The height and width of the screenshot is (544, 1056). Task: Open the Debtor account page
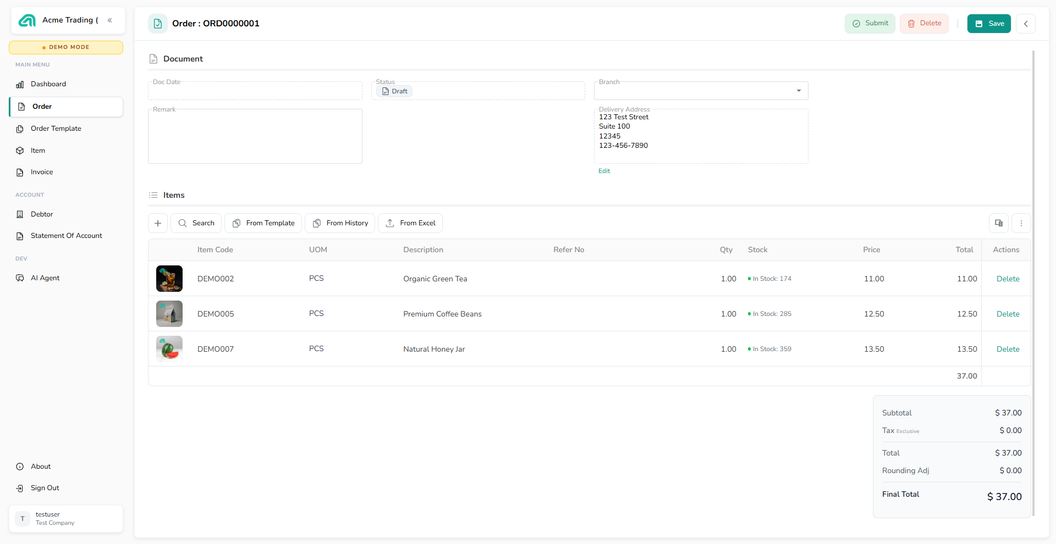pyautogui.click(x=66, y=214)
